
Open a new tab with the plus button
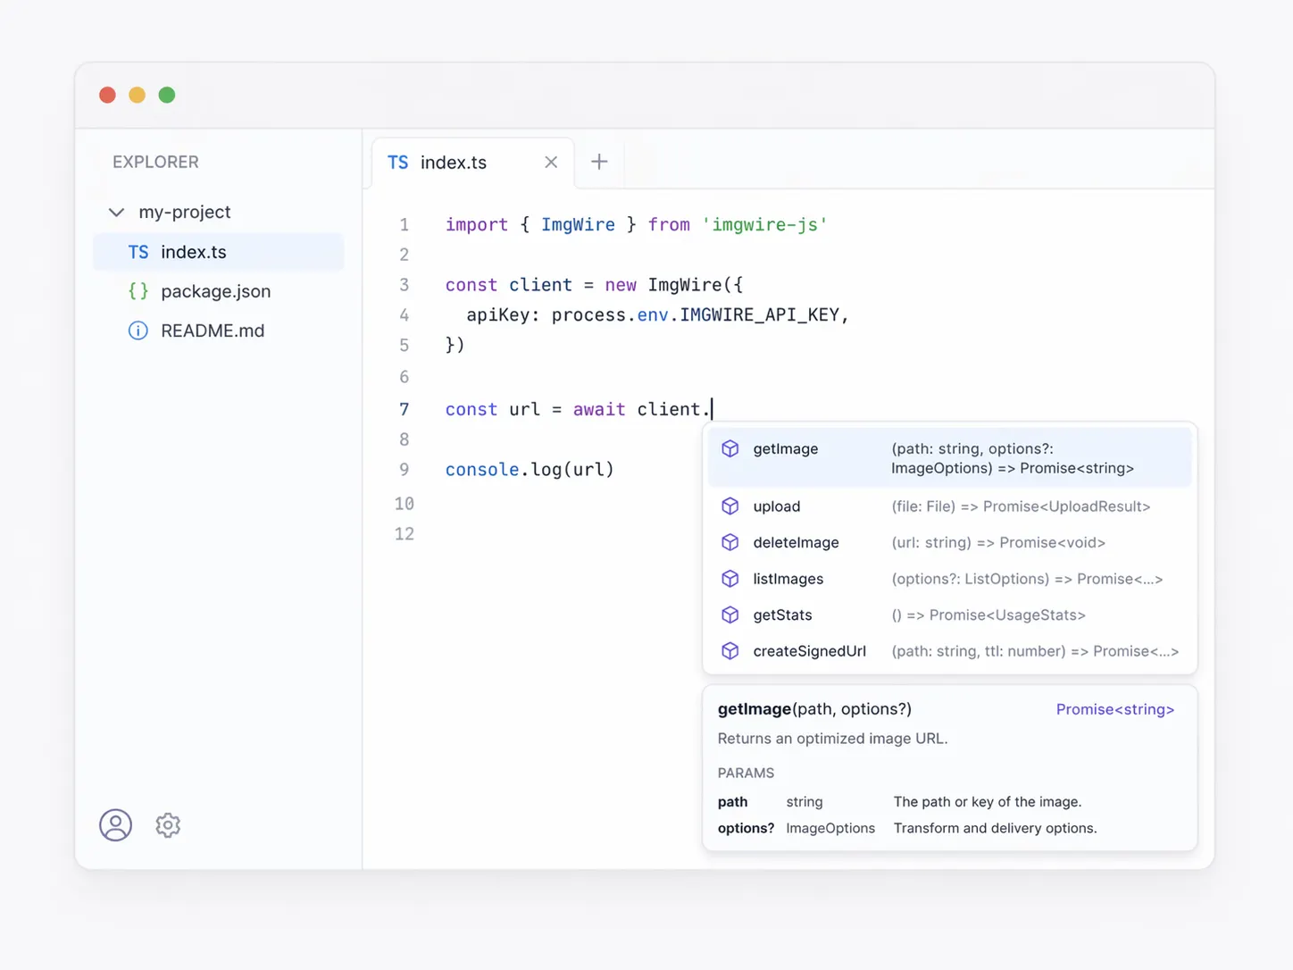pyautogui.click(x=599, y=162)
